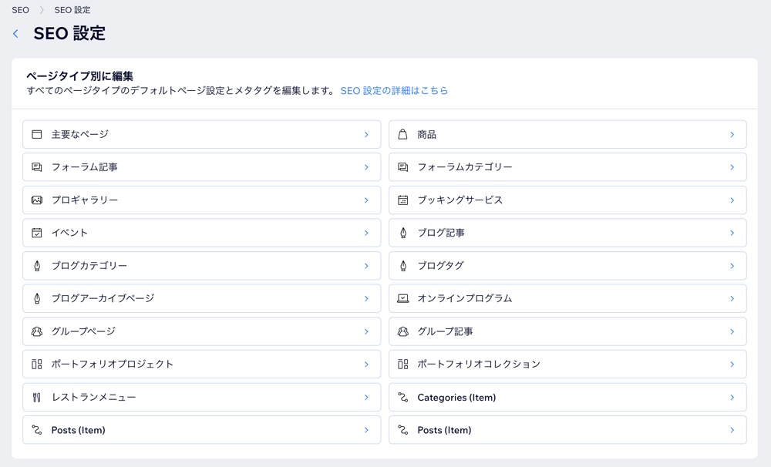Click the chevron on the ブログ記事 row
The width and height of the screenshot is (771, 467).
click(732, 233)
